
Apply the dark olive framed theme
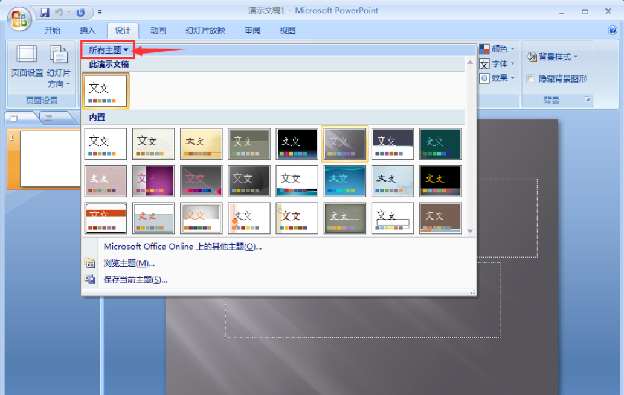(345, 218)
